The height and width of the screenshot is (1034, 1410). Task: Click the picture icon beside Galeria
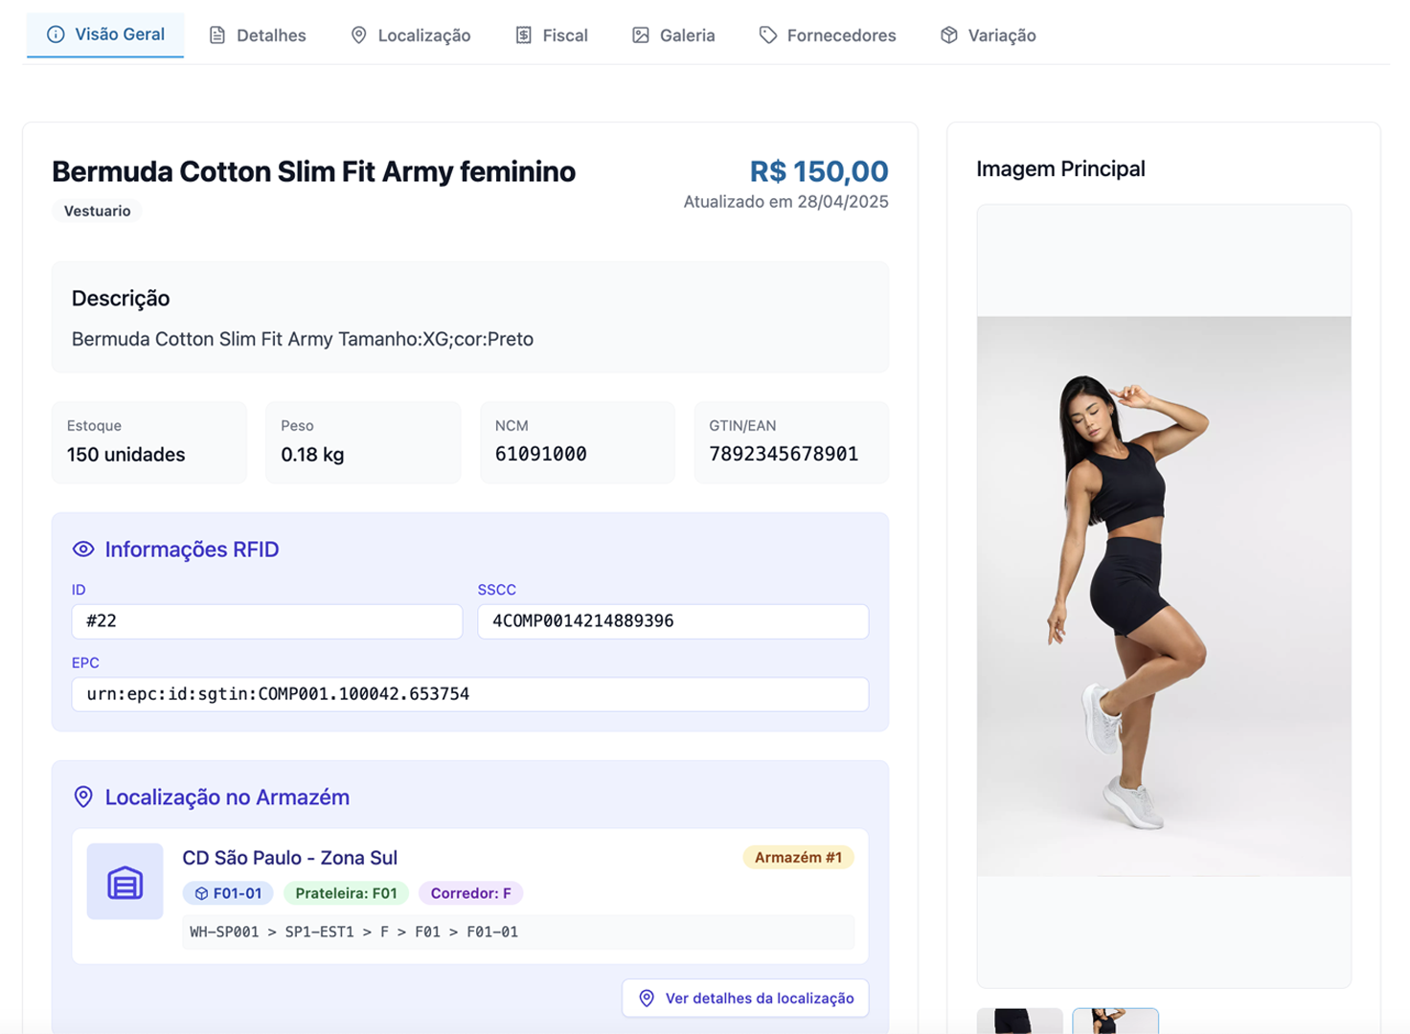point(641,35)
